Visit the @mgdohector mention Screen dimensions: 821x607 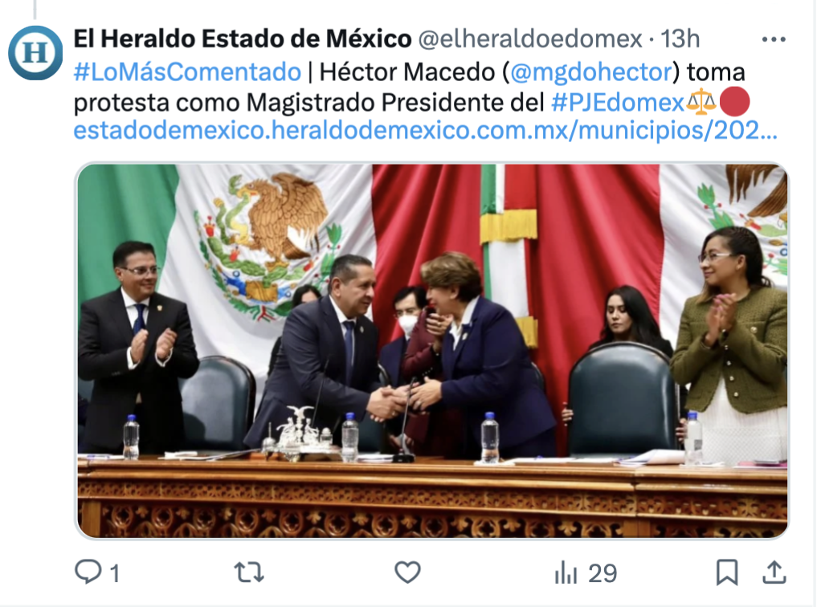click(x=590, y=71)
